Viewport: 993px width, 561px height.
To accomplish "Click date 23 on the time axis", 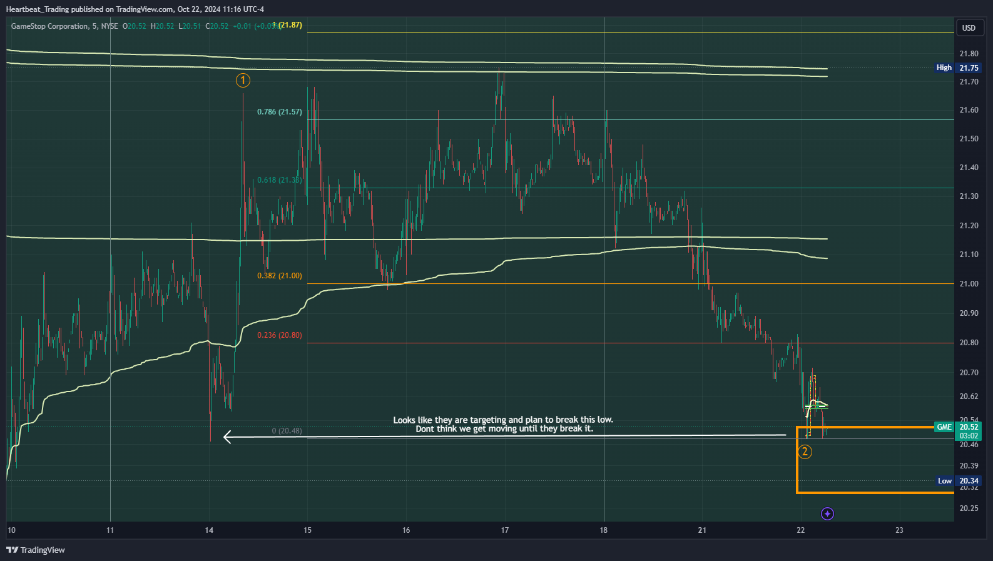I will click(x=899, y=530).
